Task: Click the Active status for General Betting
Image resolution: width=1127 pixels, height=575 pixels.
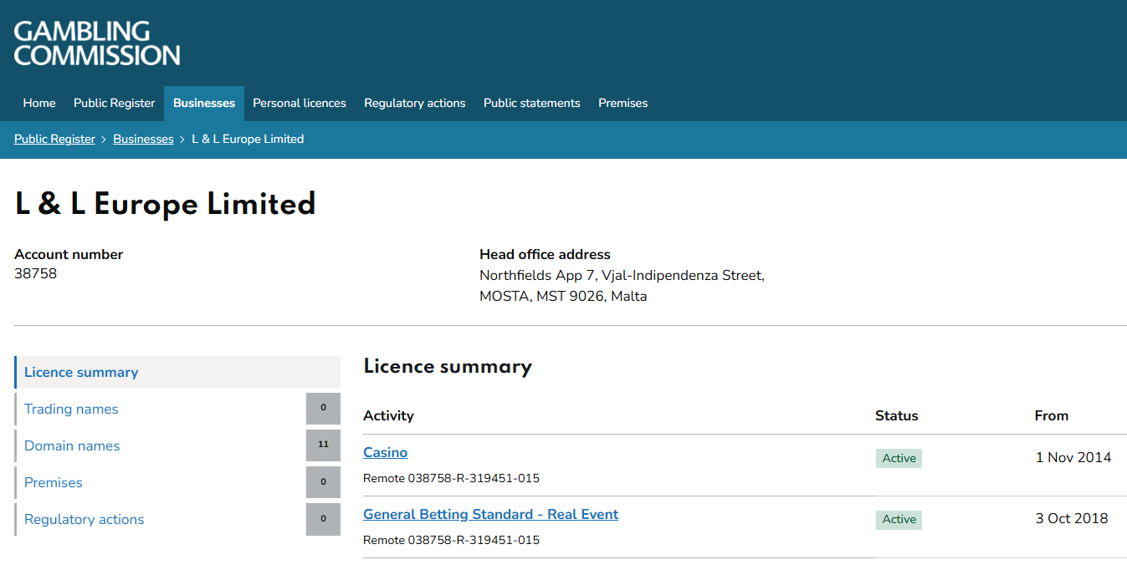Action: [899, 519]
